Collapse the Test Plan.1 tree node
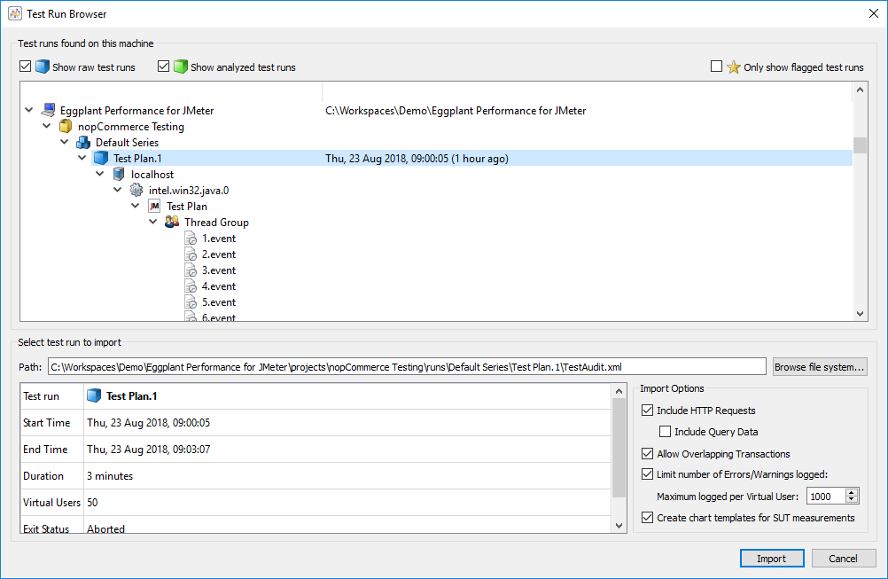The image size is (888, 579). 82,158
